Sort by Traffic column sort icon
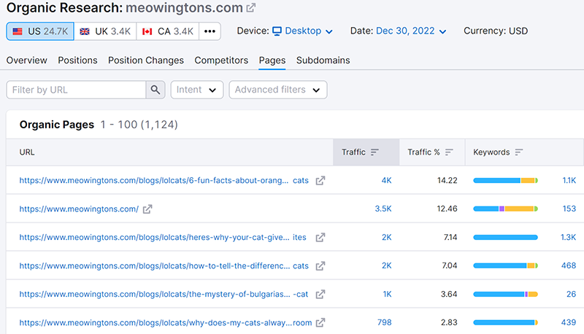Viewport: 584px width, 334px height. (374, 152)
